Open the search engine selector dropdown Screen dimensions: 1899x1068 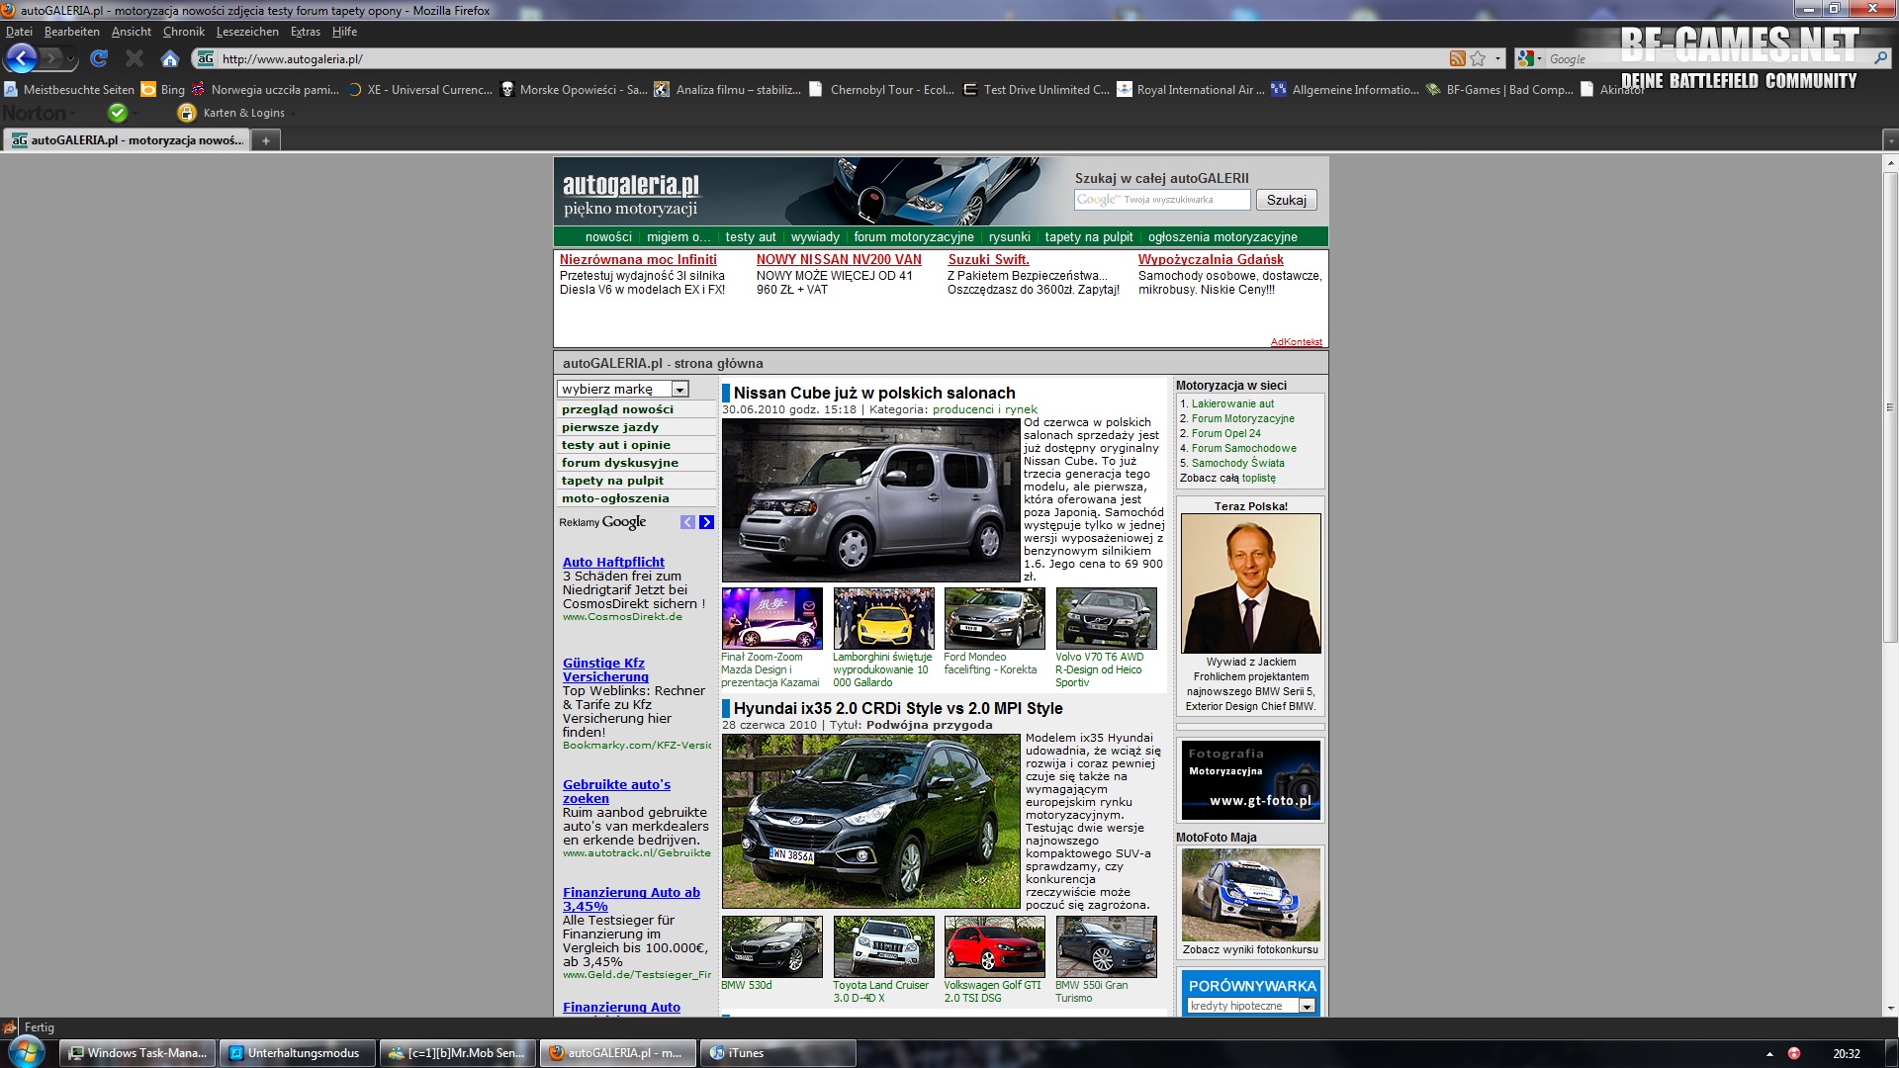pos(1530,58)
